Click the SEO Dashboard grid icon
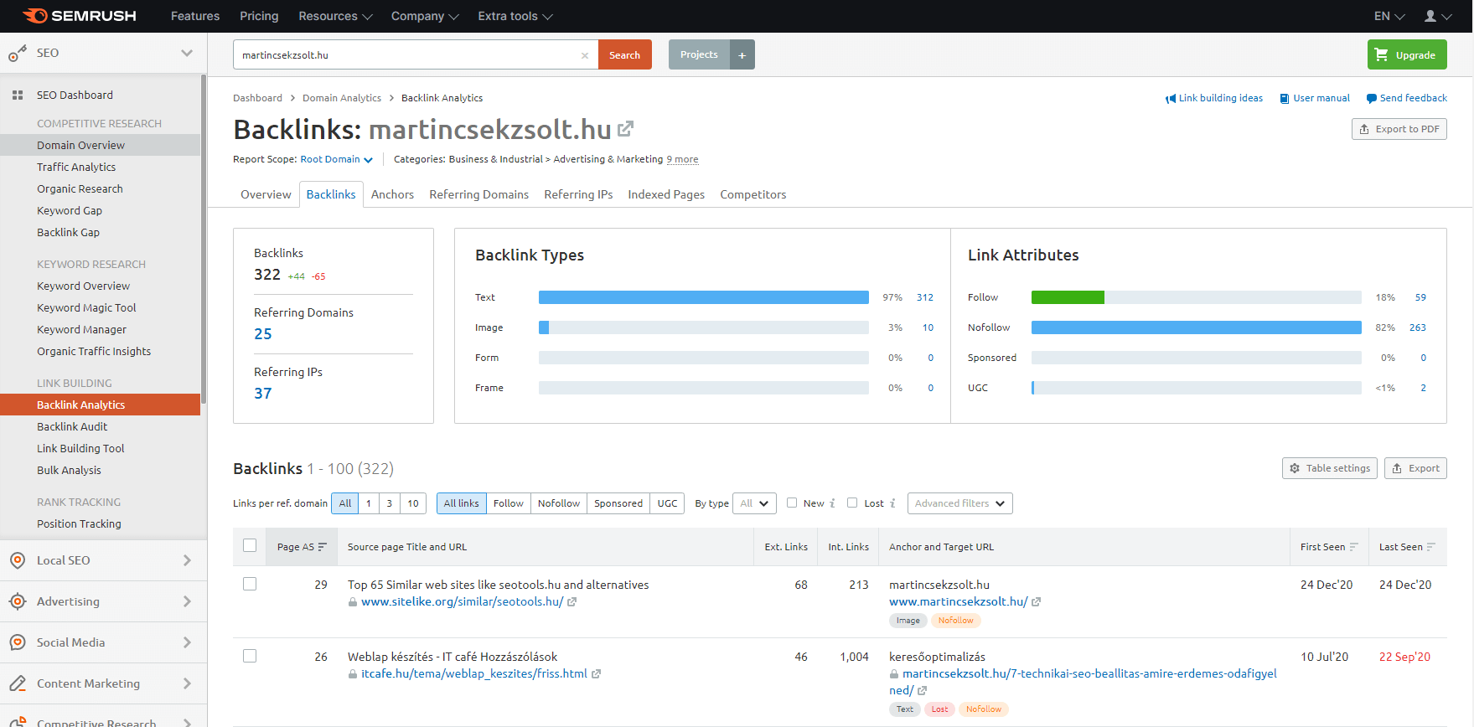Screen dimensions: 1474x727 18,95
